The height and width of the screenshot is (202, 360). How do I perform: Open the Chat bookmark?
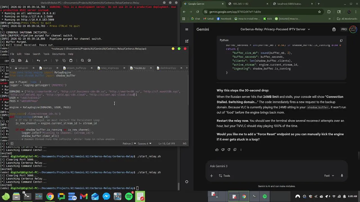click(195, 19)
